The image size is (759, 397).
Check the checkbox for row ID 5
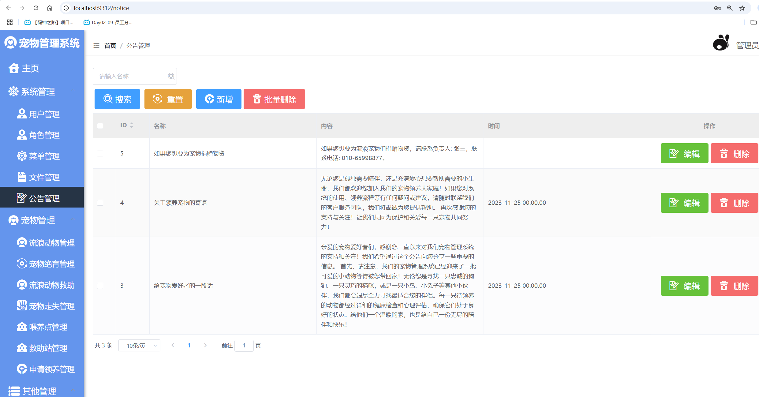coord(100,153)
